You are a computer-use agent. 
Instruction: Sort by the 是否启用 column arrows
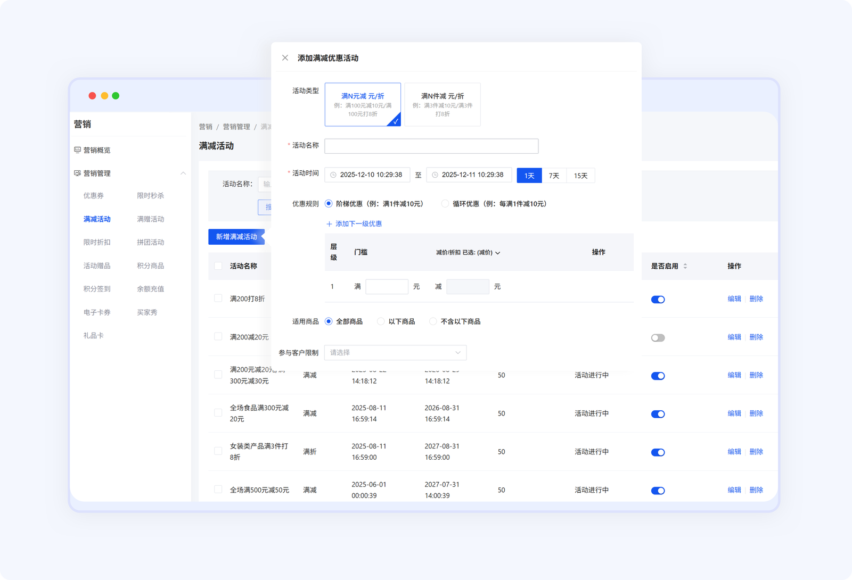(x=685, y=266)
